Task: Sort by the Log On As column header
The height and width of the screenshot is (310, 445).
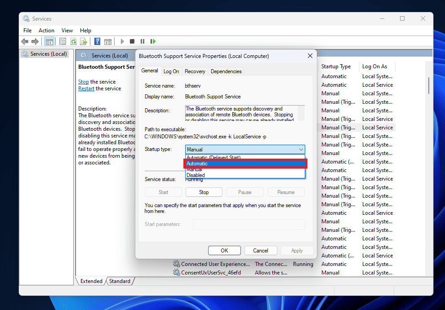Action: click(374, 66)
